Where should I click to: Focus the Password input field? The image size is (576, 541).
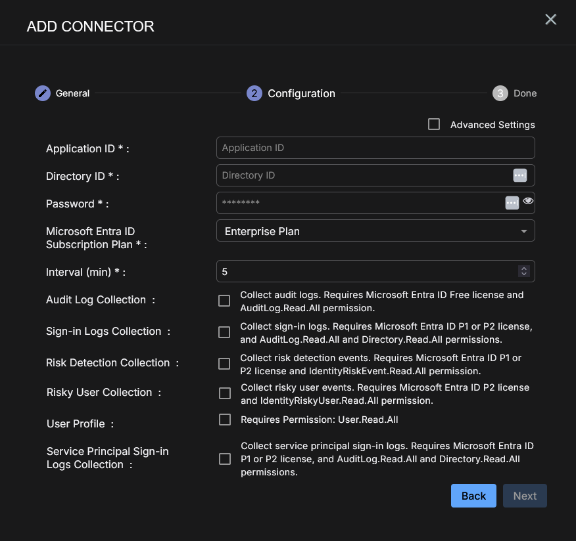pos(358,203)
